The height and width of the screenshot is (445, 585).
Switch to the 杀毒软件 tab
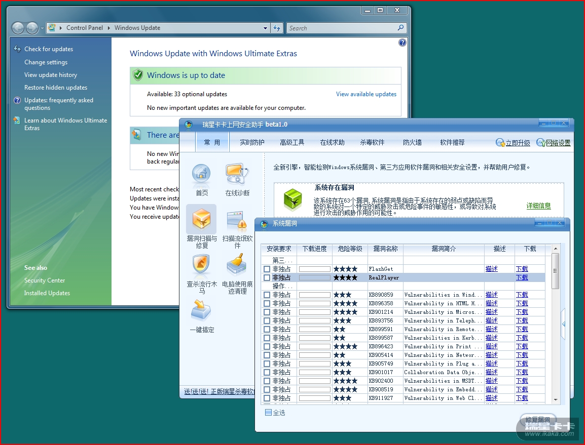click(372, 142)
